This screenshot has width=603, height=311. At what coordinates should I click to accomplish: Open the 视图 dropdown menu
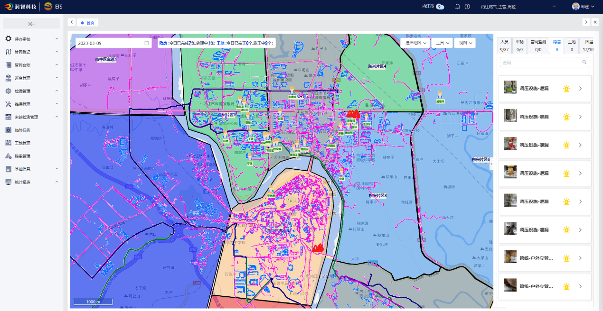pyautogui.click(x=464, y=43)
